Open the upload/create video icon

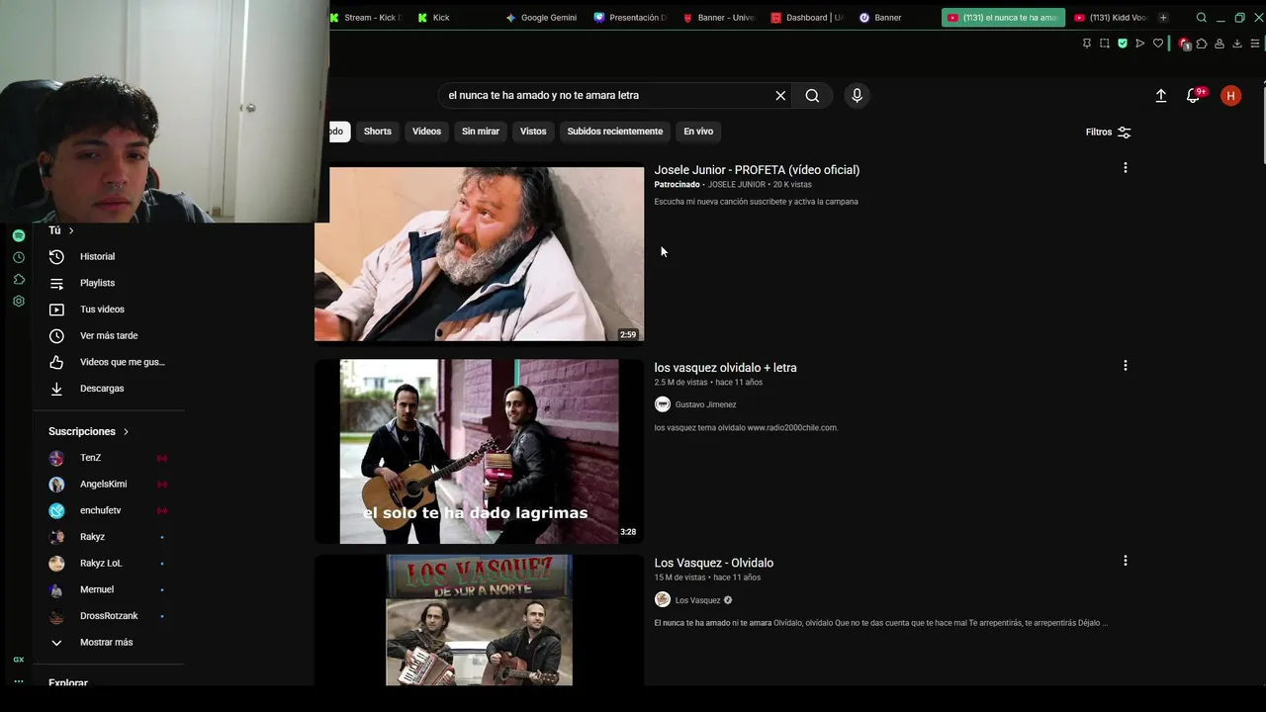tap(1161, 96)
